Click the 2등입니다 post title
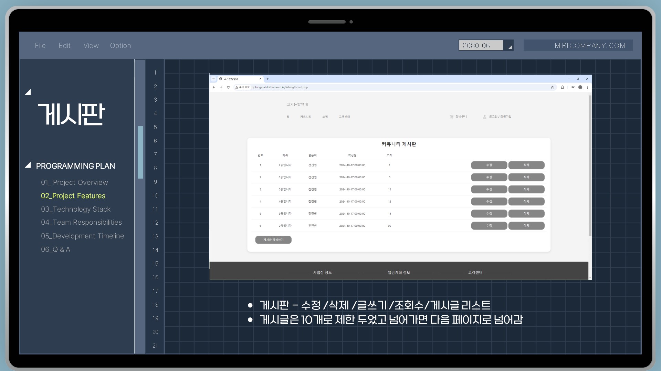Image resolution: width=661 pixels, height=371 pixels. pos(285,226)
